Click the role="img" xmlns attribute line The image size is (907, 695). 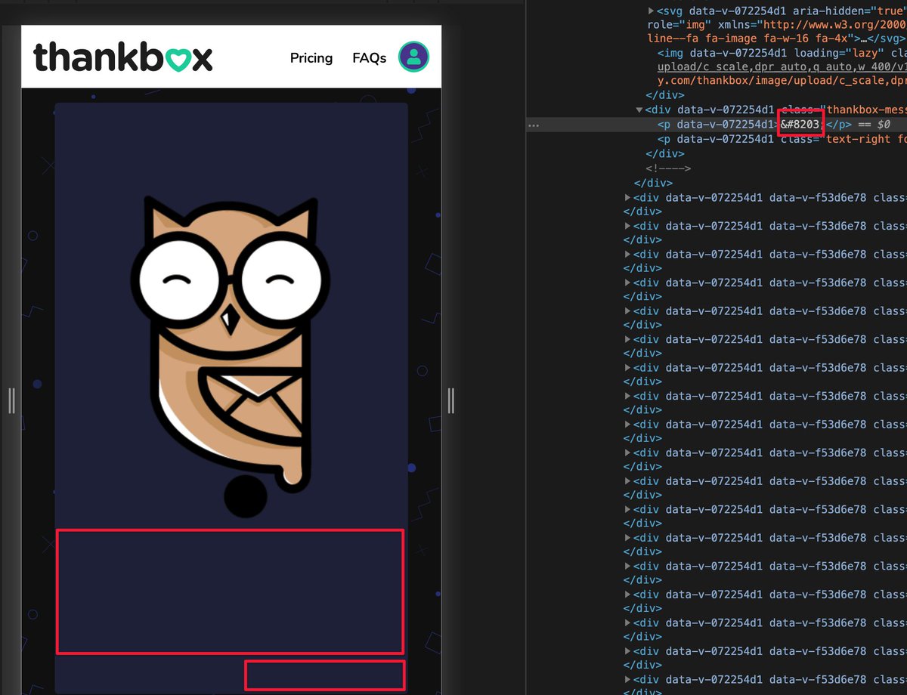(x=776, y=25)
